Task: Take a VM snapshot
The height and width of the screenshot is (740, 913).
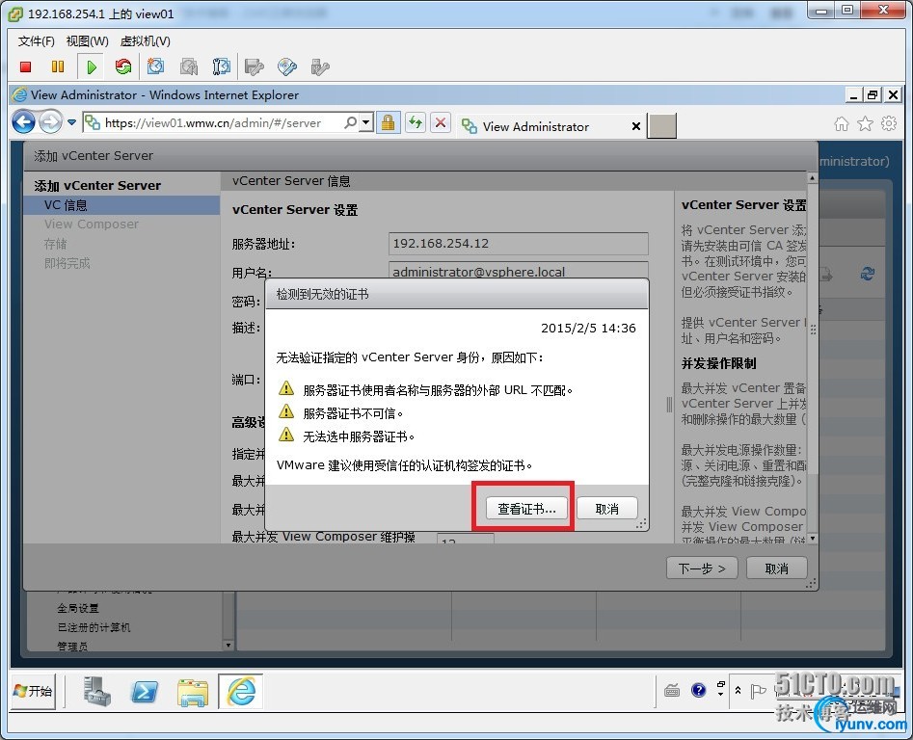Action: click(x=155, y=66)
